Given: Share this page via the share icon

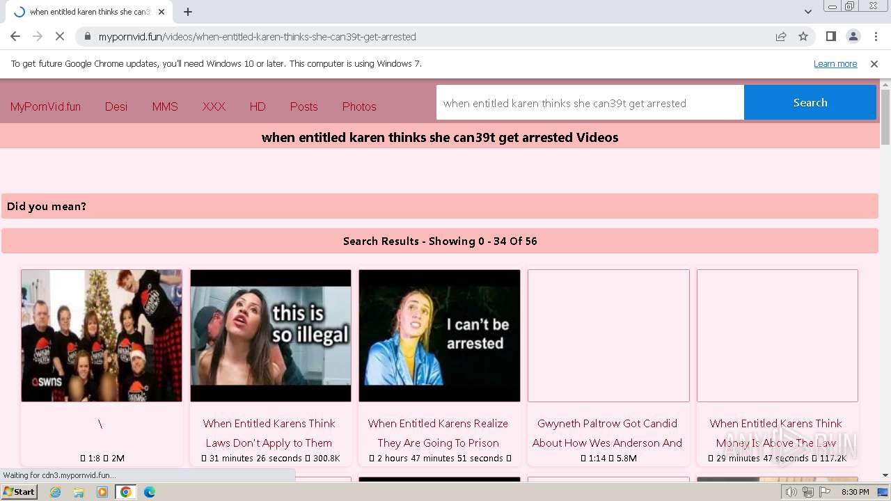Looking at the screenshot, I should (x=781, y=36).
